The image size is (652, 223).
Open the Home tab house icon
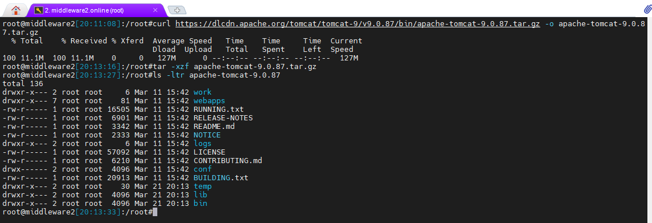(15, 10)
